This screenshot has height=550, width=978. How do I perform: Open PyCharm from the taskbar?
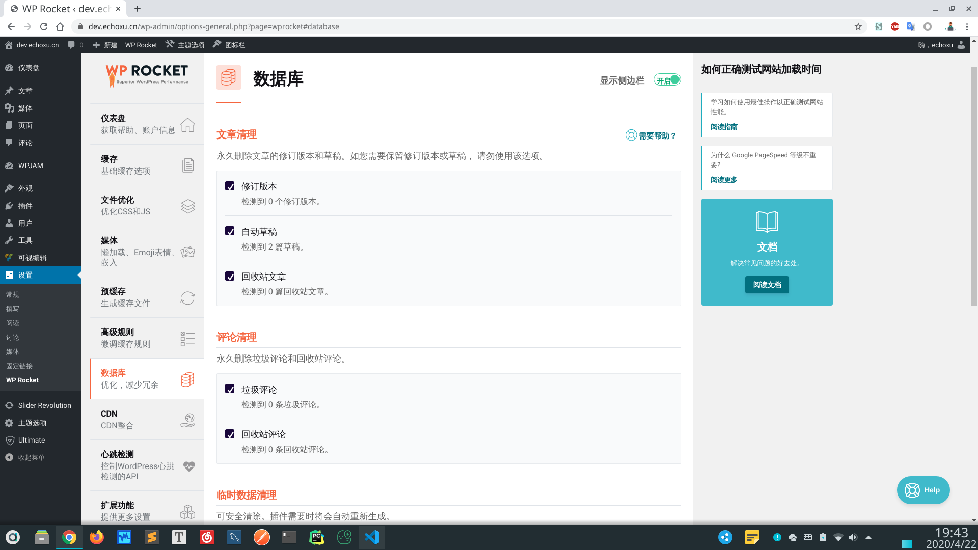317,537
